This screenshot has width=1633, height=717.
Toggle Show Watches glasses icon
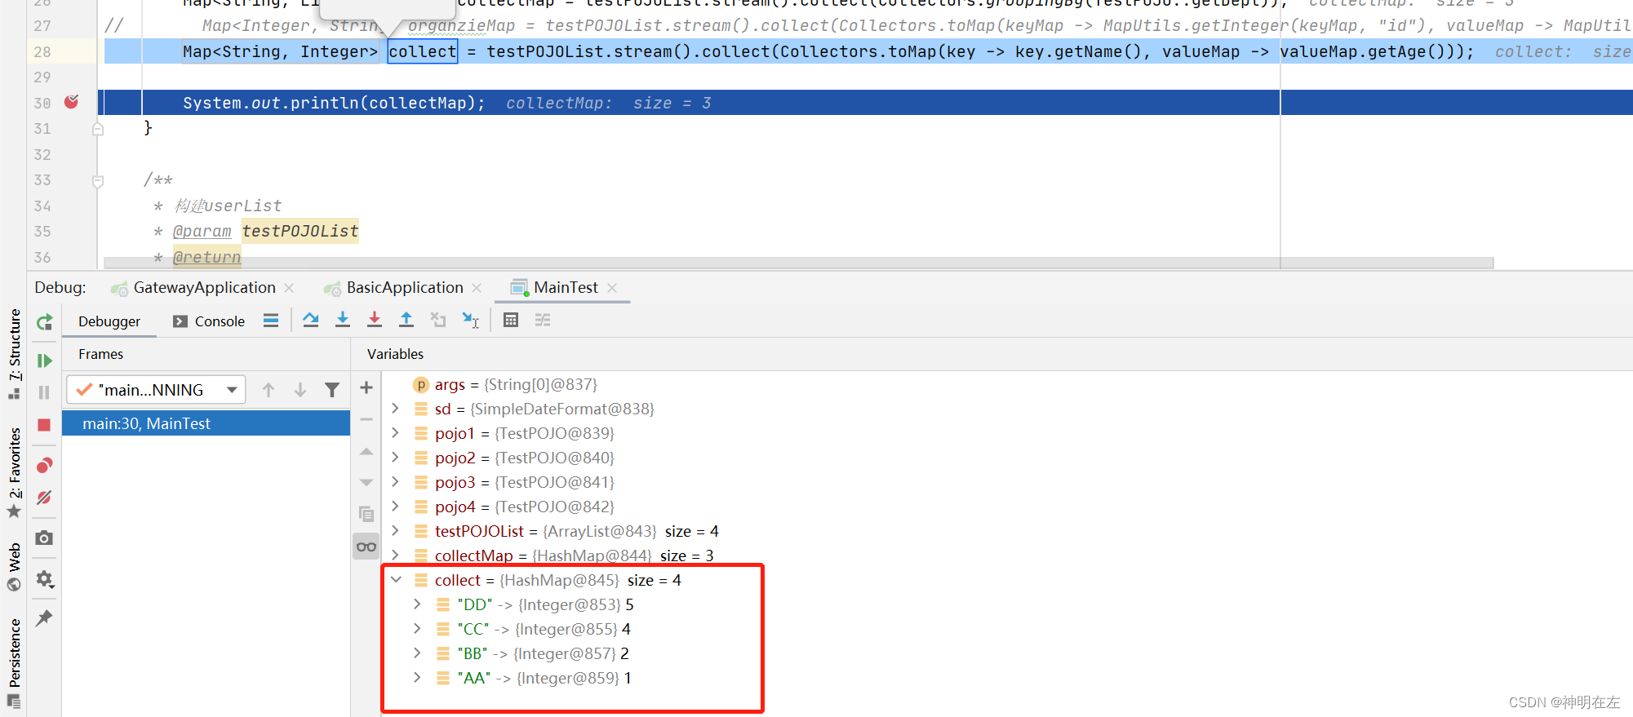[366, 547]
